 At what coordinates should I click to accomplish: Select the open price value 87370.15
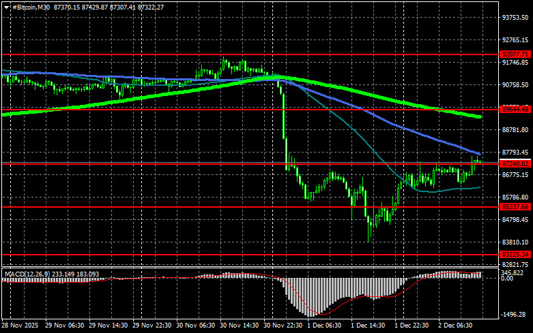[67, 7]
